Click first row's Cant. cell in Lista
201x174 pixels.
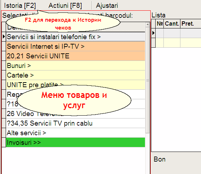(x=172, y=33)
